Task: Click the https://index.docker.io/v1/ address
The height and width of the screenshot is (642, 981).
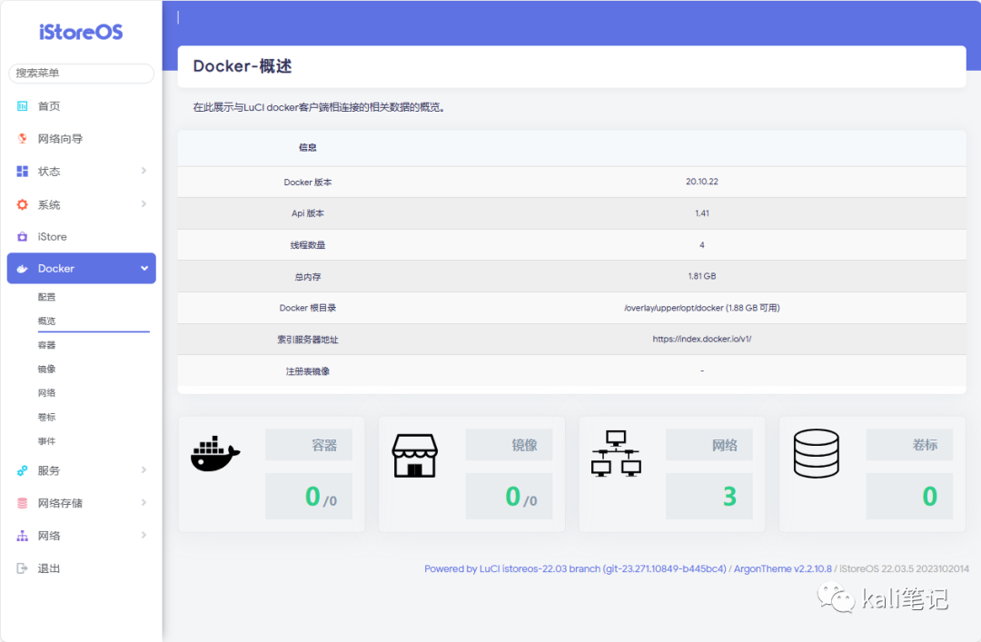Action: 702,339
